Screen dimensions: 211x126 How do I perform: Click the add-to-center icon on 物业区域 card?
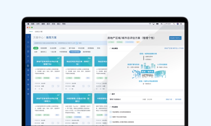click(89, 86)
